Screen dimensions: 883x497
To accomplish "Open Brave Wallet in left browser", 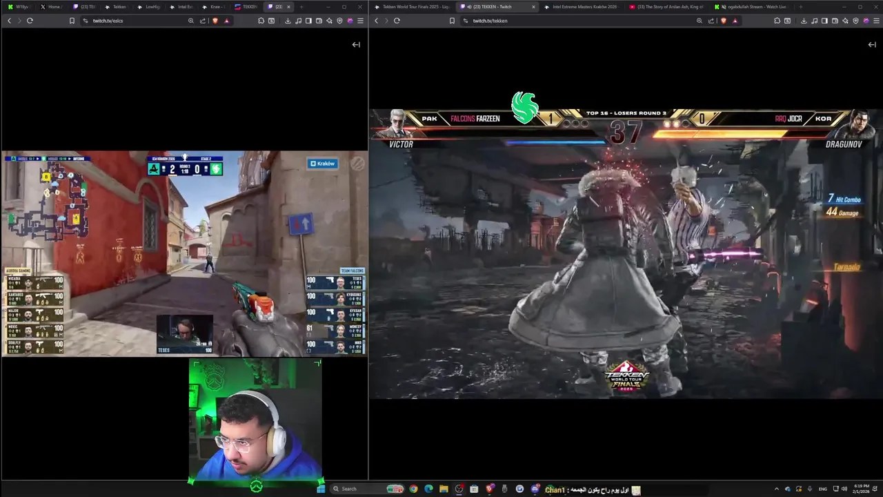I will tap(319, 21).
